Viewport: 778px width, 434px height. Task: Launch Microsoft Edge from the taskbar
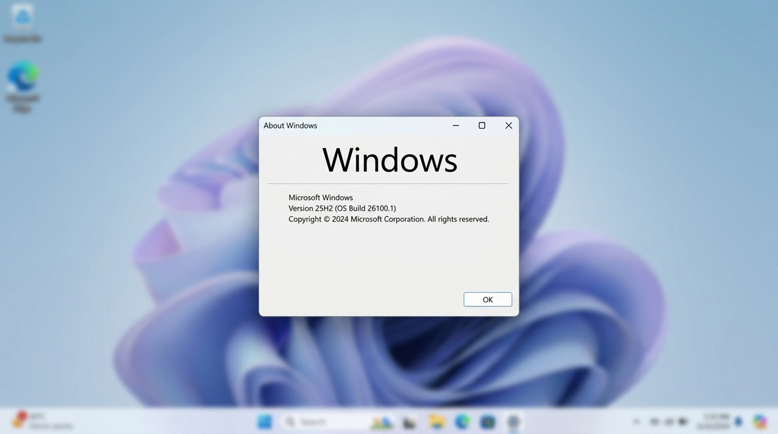462,422
